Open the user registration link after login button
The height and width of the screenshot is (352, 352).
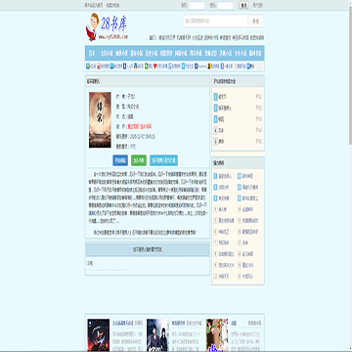click(x=257, y=6)
